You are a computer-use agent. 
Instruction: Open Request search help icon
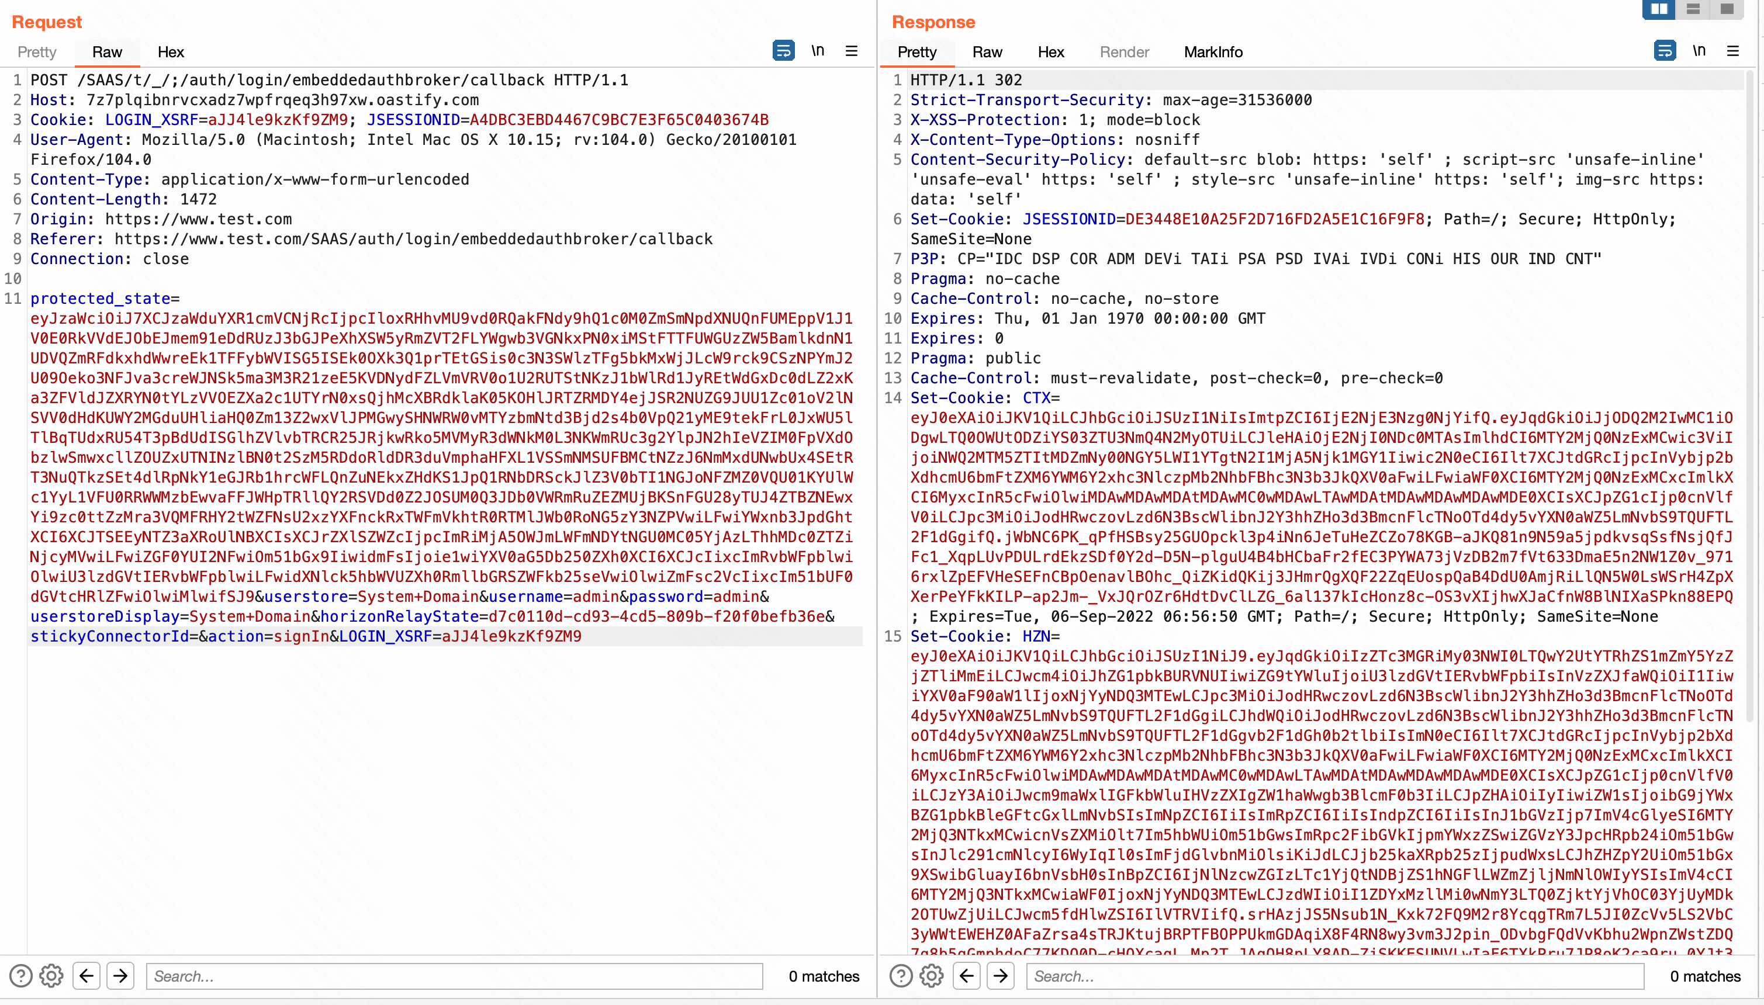[20, 976]
